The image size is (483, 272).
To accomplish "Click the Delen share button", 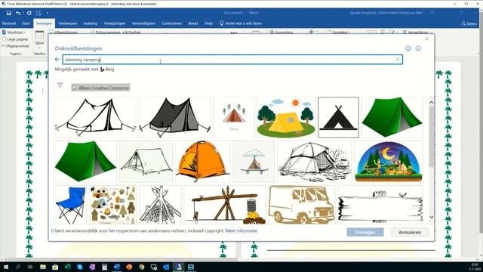I will [469, 23].
